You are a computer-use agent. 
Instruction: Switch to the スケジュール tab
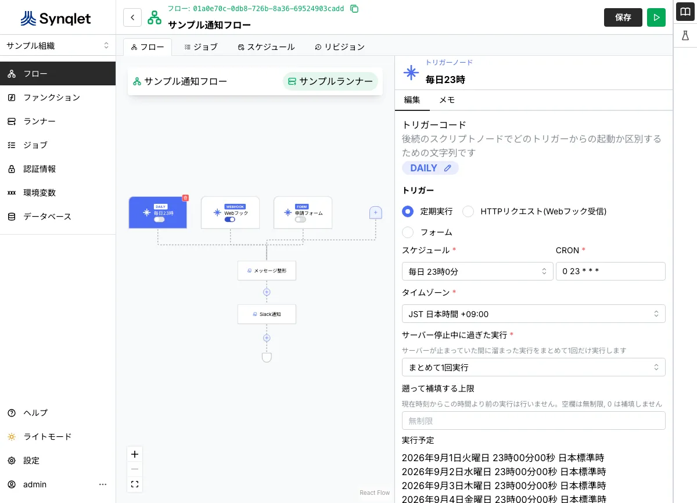266,47
